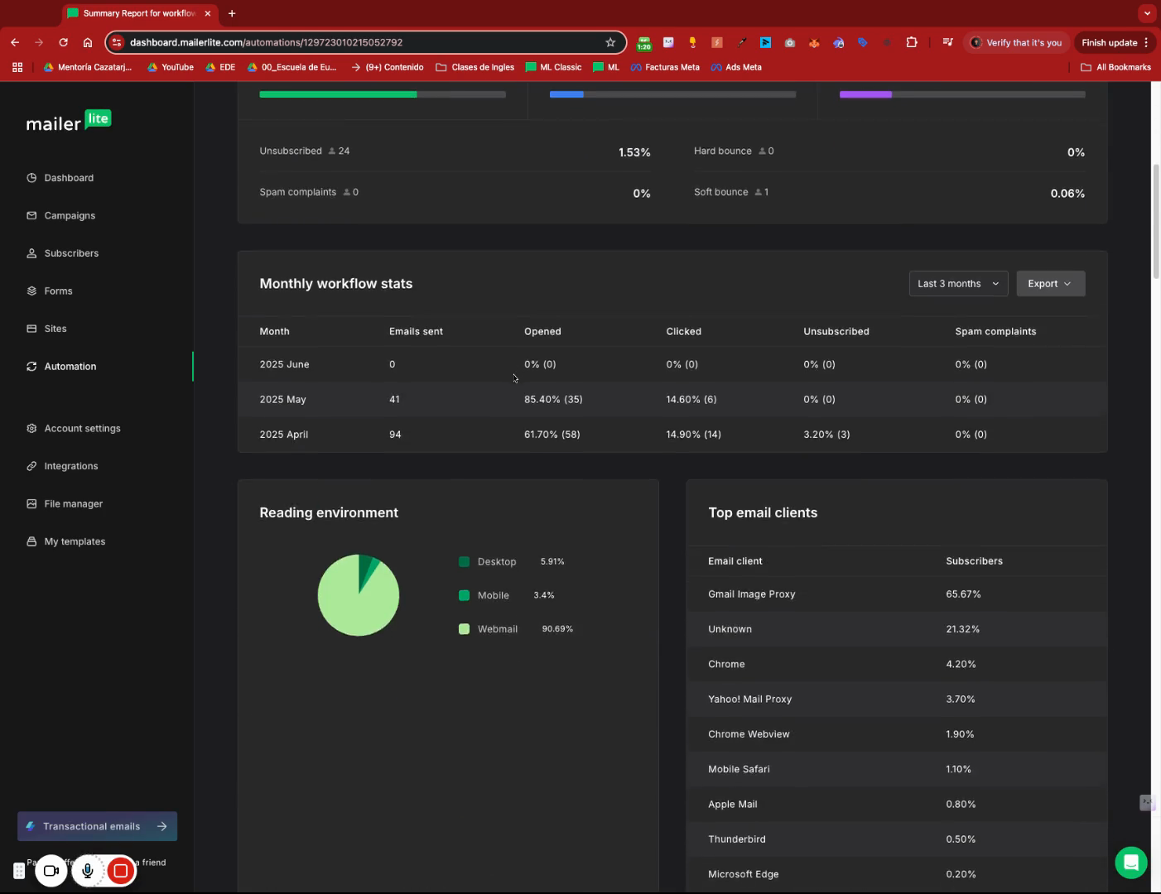Click the browser home icon
This screenshot has width=1161, height=894.
click(x=87, y=42)
